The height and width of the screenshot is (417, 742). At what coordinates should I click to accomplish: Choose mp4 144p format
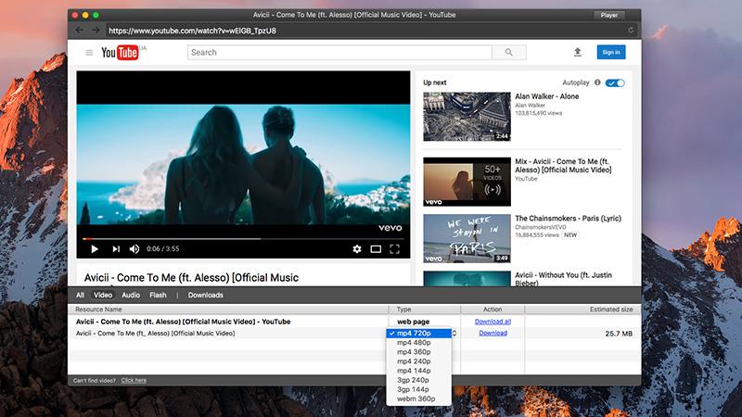[419, 371]
